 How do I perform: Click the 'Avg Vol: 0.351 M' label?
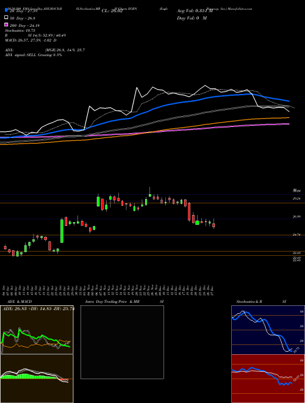(195, 11)
